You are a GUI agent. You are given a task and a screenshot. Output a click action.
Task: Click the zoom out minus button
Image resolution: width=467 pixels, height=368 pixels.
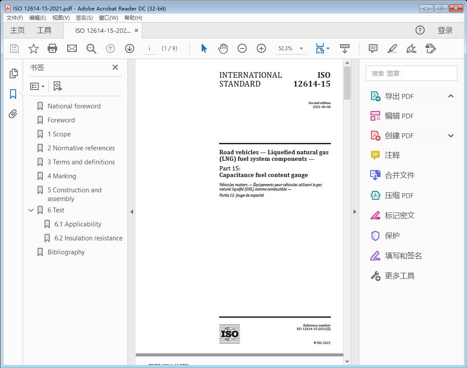click(x=242, y=49)
